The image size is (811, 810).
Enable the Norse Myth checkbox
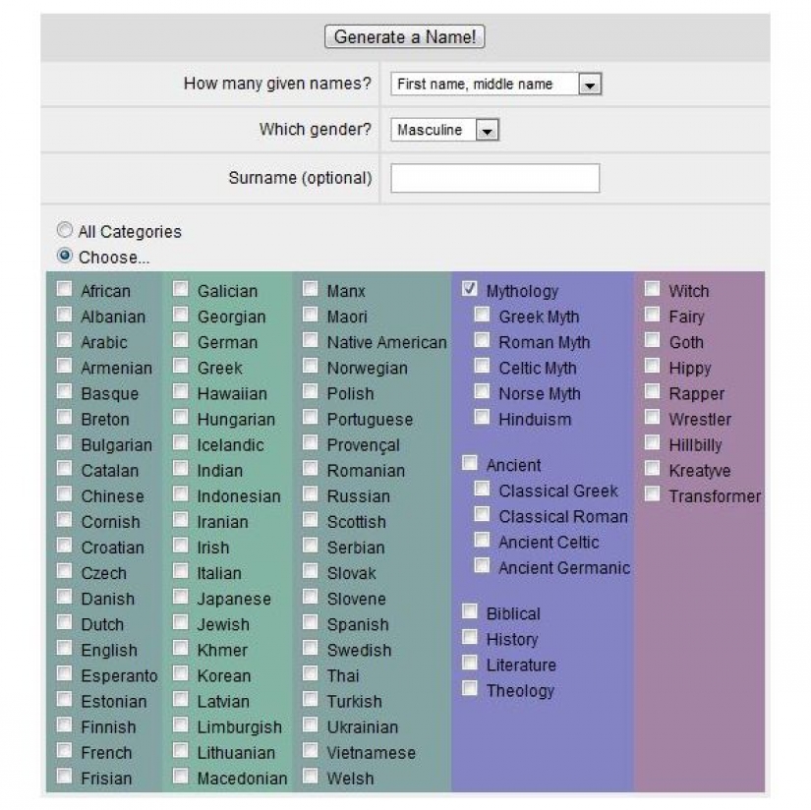tap(482, 391)
